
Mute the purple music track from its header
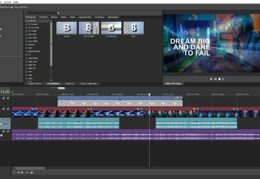4,132
